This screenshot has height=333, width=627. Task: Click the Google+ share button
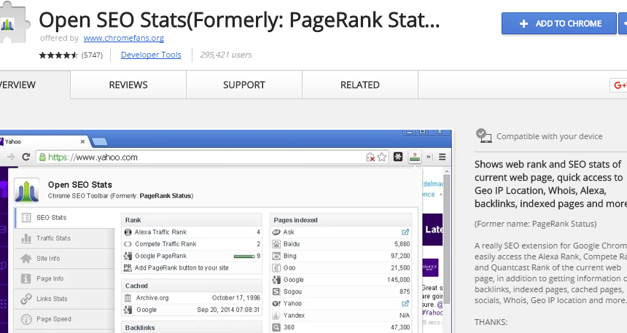[x=618, y=85]
